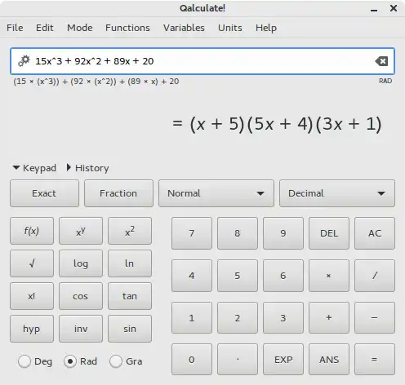This screenshot has height=385, width=405.
Task: Open the Variables menu
Action: (x=184, y=28)
